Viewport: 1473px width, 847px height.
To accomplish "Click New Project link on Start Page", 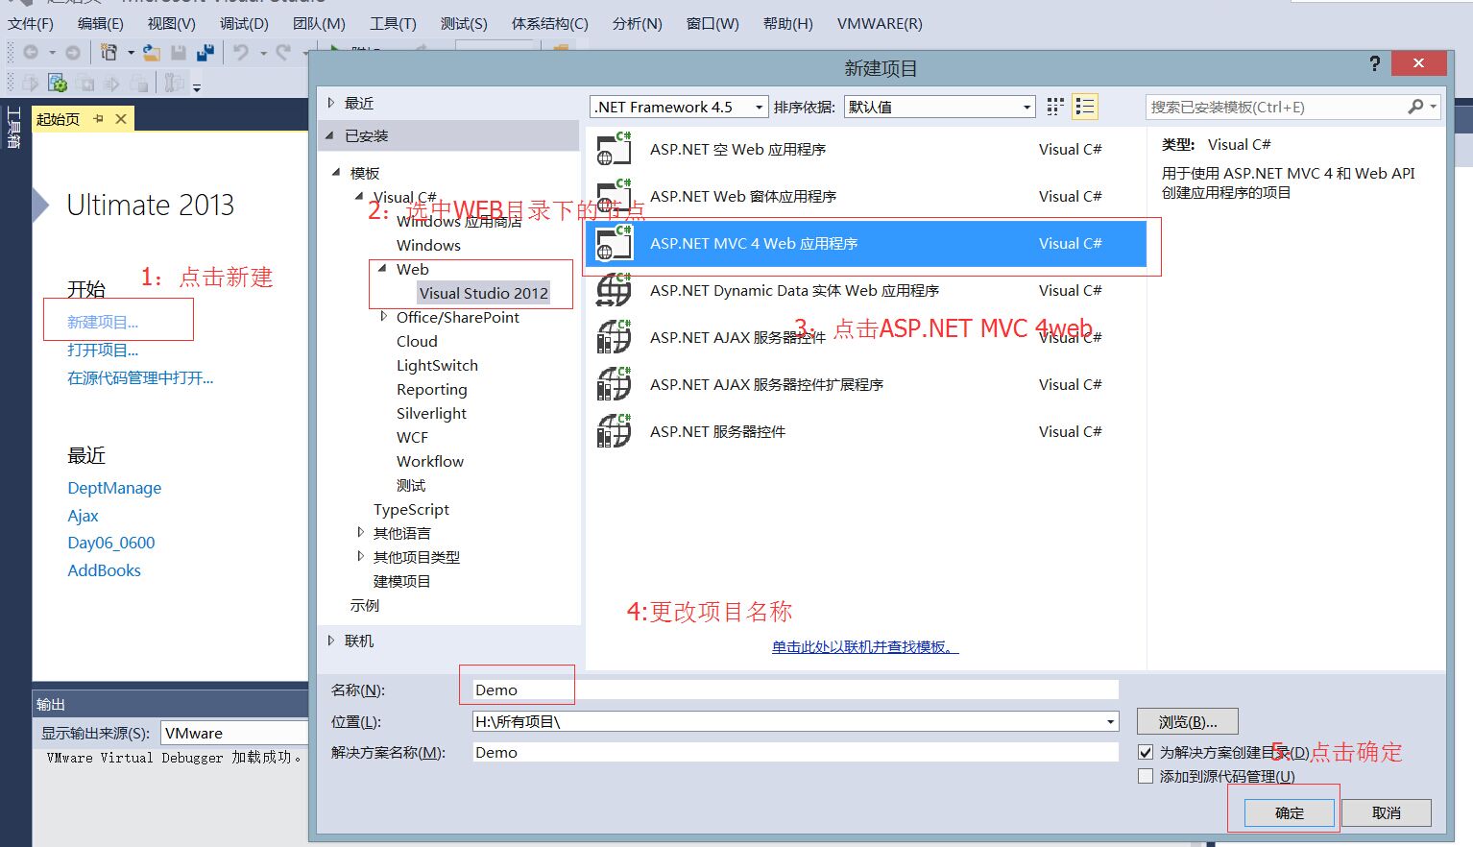I will tap(103, 322).
